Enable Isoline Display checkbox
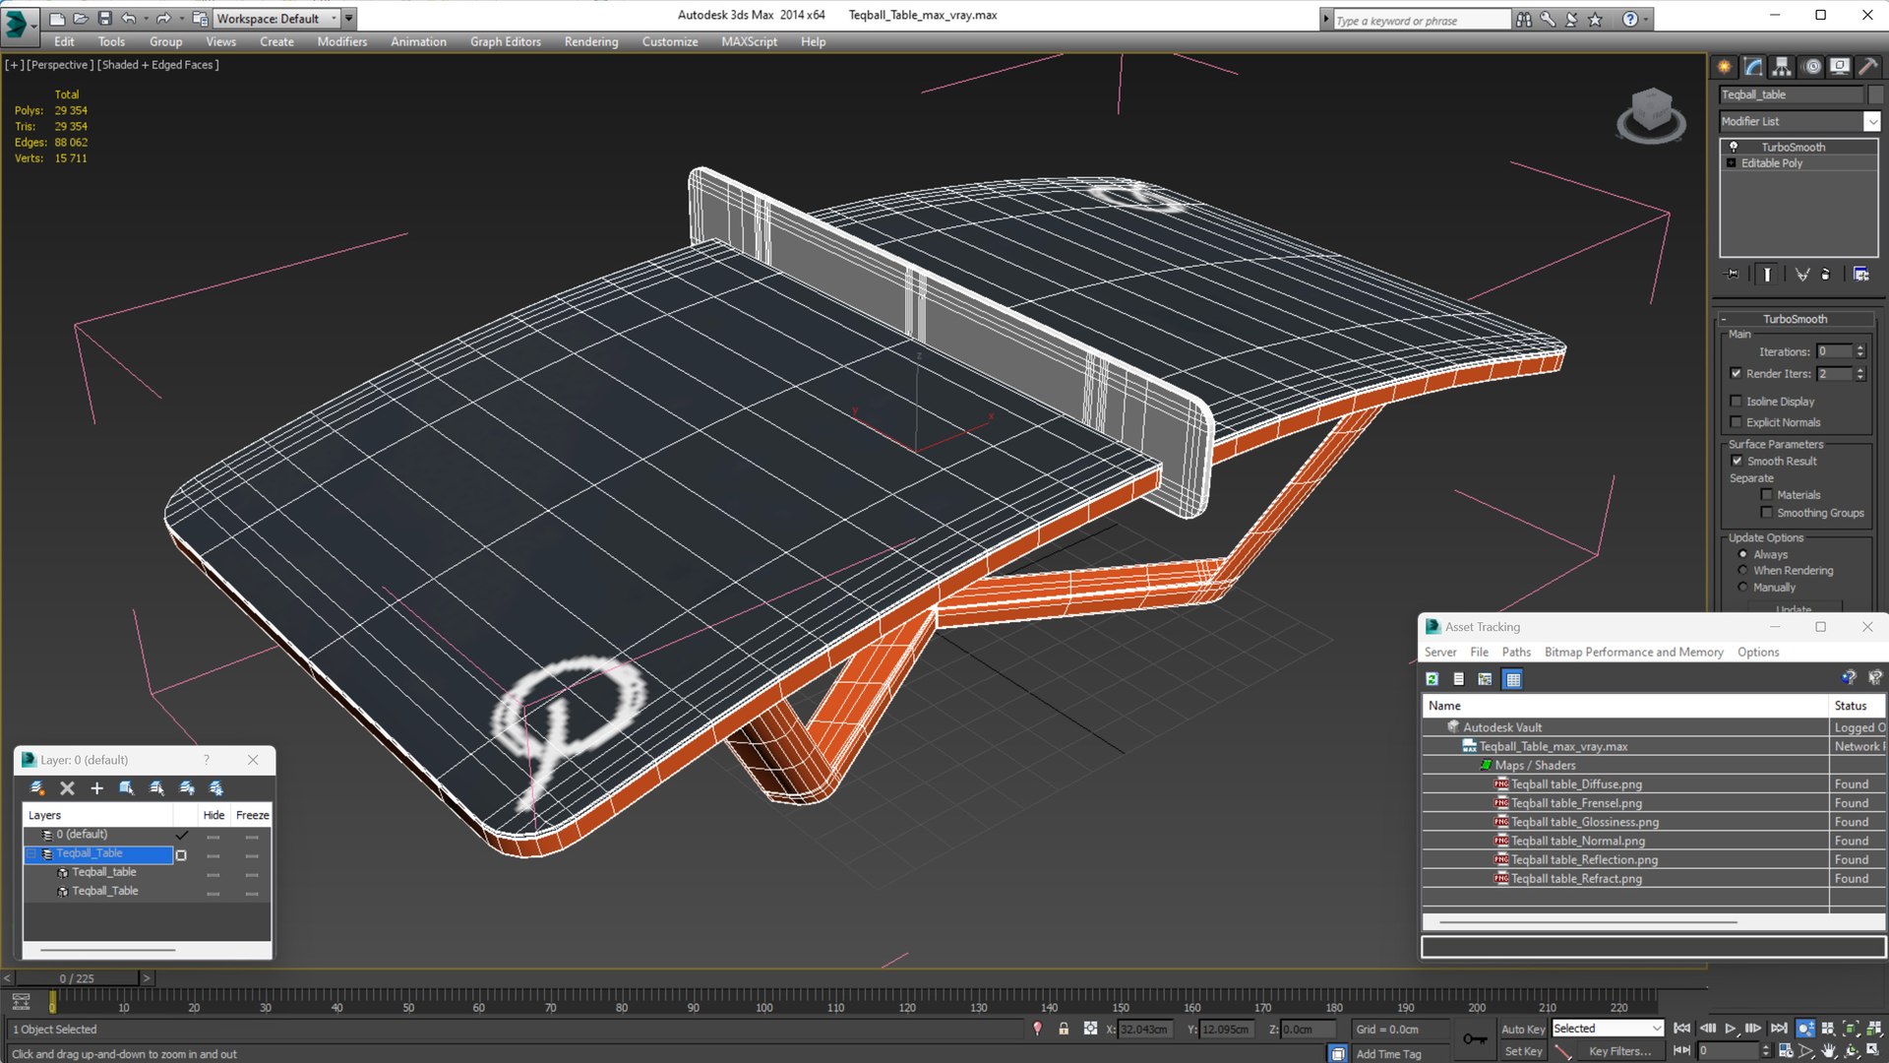 (1737, 402)
